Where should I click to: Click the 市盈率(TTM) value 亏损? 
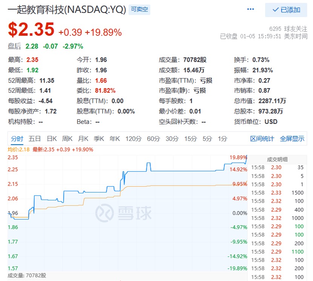[206, 81]
